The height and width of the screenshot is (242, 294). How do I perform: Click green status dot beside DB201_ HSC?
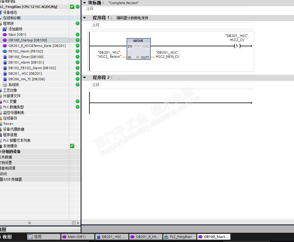coord(77,74)
